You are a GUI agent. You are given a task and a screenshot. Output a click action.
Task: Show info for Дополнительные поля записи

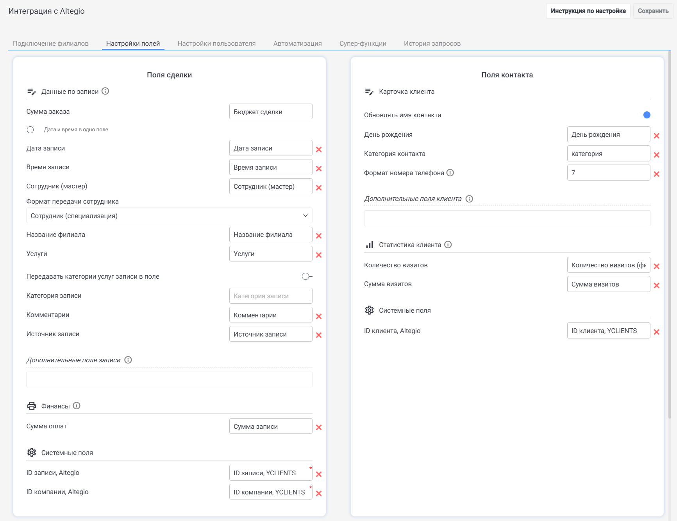click(x=128, y=360)
